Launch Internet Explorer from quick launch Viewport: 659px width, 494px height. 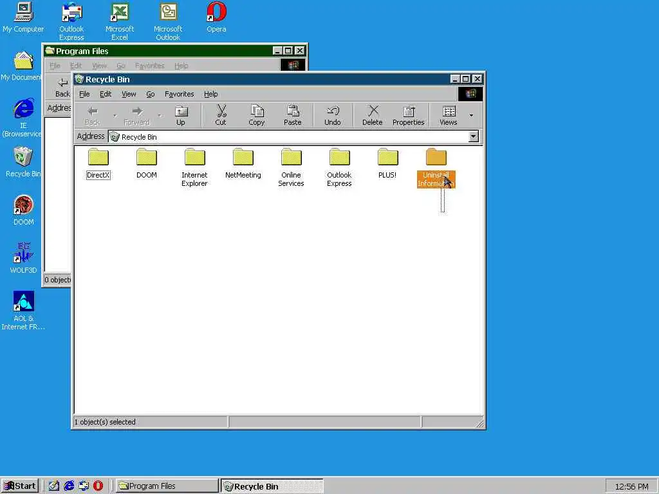coord(68,486)
